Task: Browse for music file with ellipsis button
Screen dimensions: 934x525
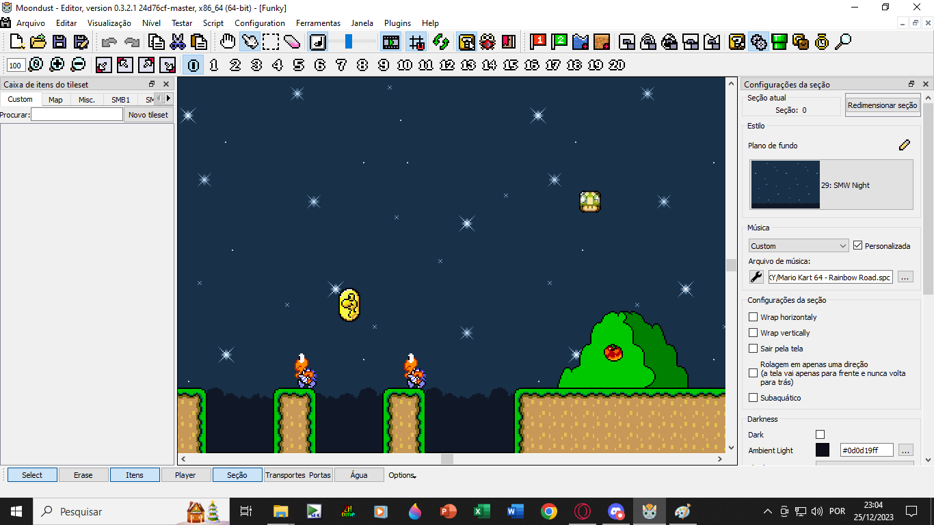Action: (x=905, y=277)
